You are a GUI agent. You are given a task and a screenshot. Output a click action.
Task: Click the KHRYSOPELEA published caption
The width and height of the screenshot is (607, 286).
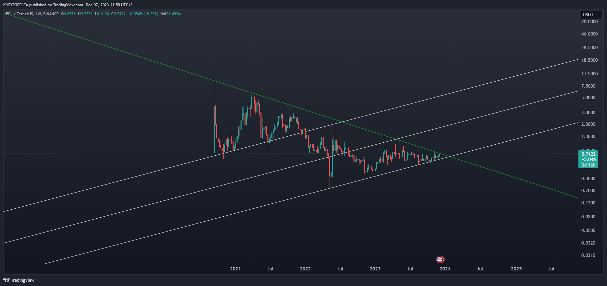68,5
